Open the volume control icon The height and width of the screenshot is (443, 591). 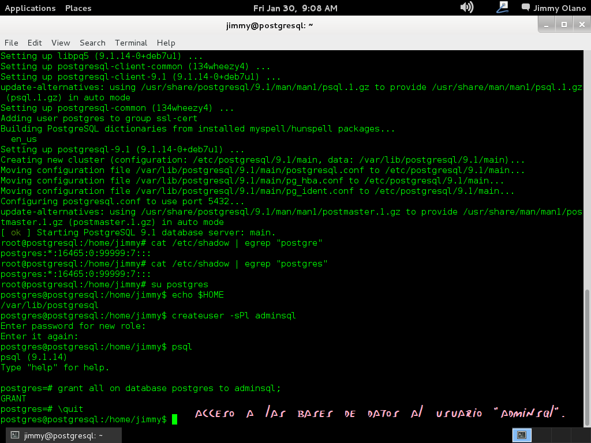click(467, 7)
